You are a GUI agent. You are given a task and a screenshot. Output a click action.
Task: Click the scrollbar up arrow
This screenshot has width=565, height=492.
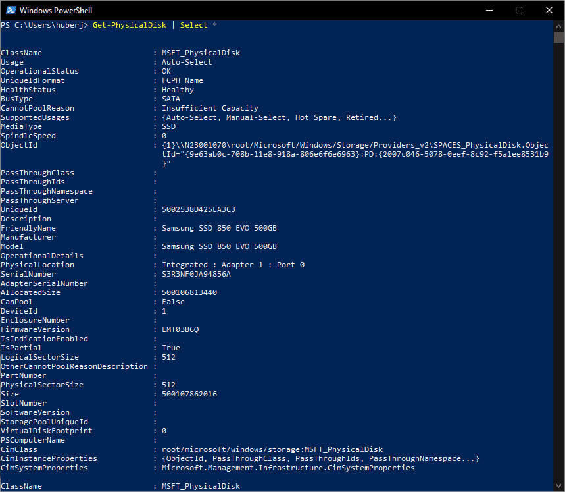coord(558,26)
